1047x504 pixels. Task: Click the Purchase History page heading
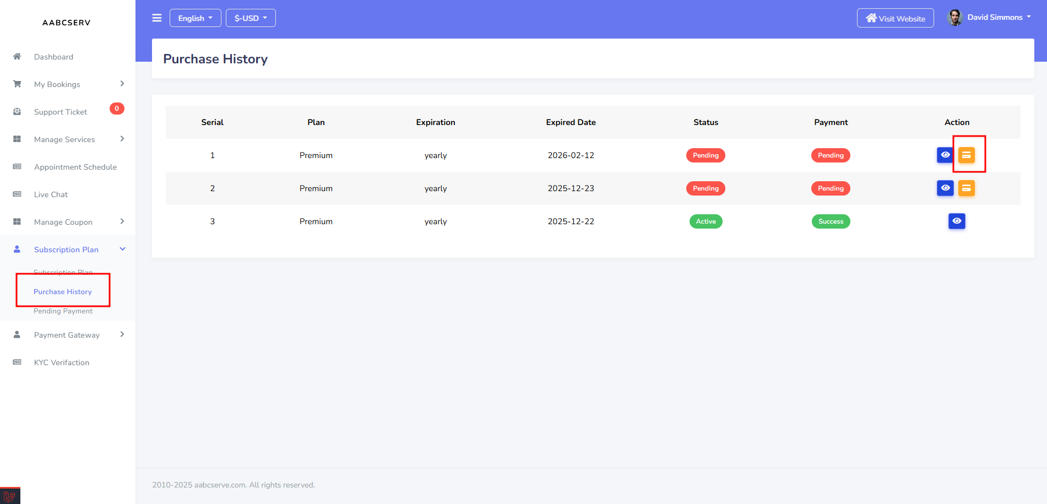click(x=215, y=59)
